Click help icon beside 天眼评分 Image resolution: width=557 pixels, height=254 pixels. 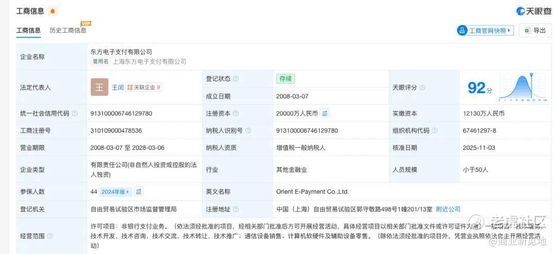422,87
